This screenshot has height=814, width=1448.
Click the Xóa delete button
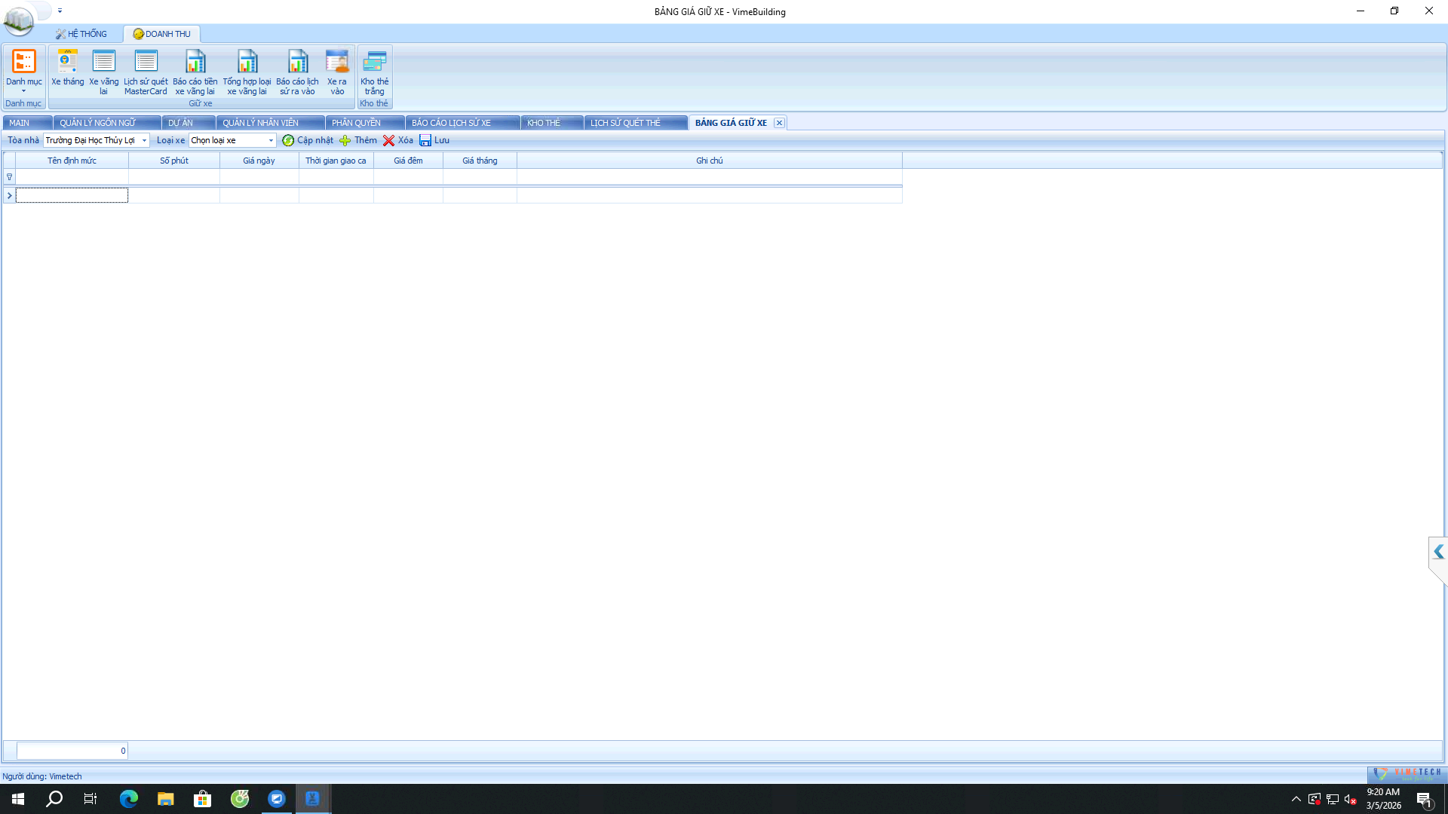[397, 140]
